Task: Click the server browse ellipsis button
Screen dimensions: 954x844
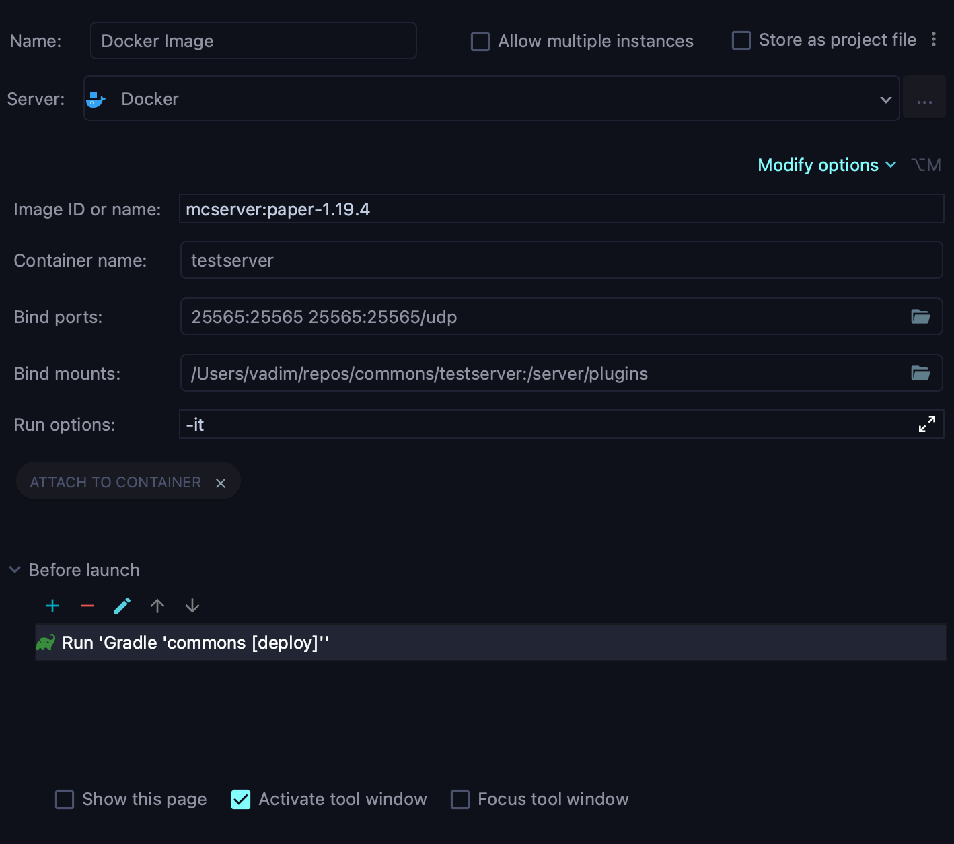Action: [924, 99]
